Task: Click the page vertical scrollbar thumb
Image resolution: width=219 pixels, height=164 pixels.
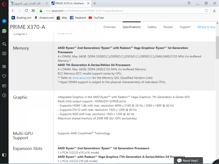Action: (x=217, y=47)
